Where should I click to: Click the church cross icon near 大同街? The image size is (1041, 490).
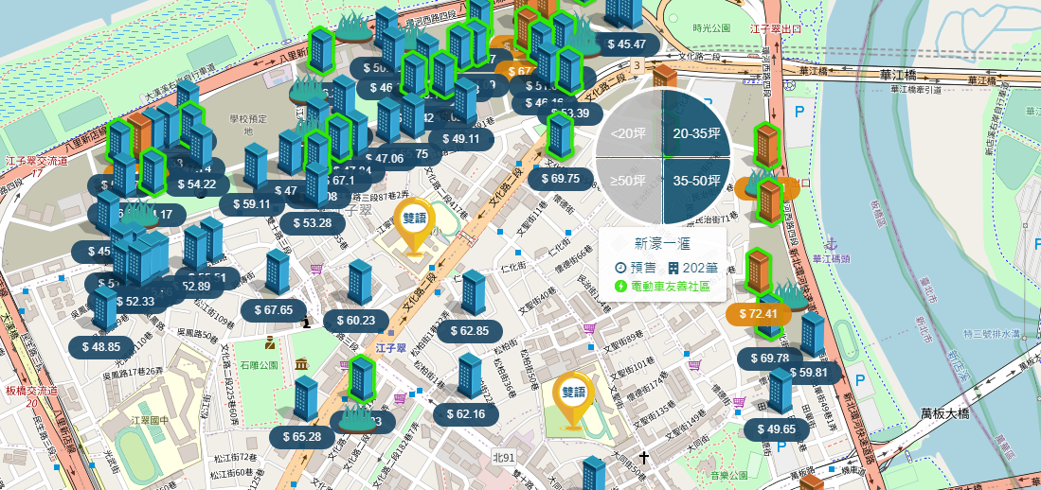click(643, 458)
